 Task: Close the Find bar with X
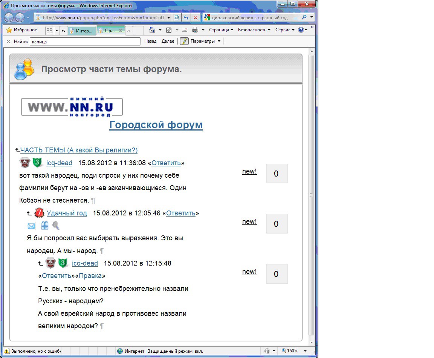click(8, 41)
